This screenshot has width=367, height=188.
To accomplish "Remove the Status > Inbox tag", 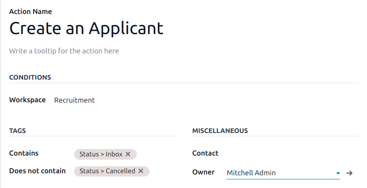I will 128,154.
